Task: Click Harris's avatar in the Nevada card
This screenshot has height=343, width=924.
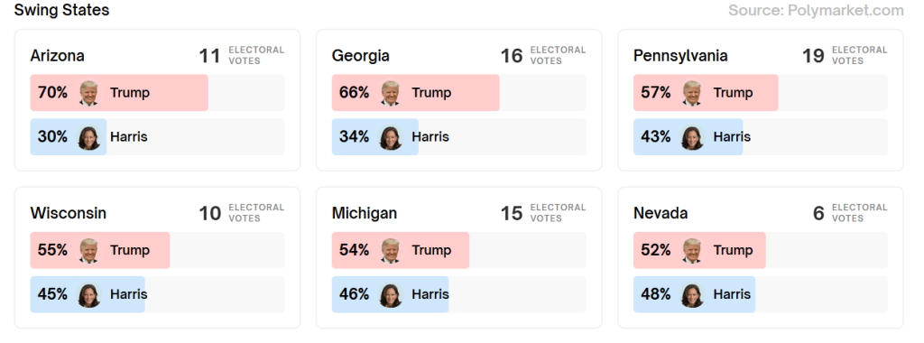Action: [692, 294]
